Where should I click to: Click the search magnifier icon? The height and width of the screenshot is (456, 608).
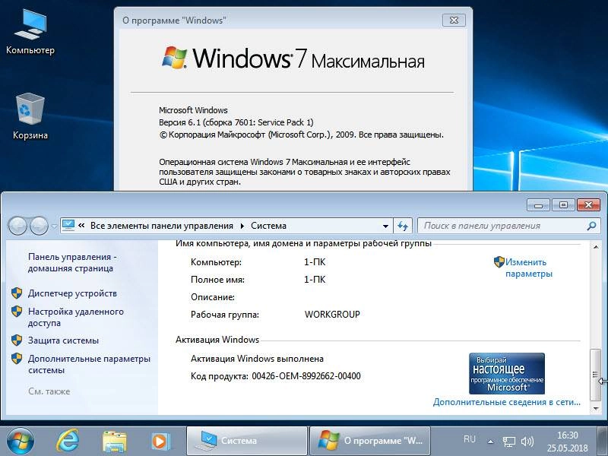click(x=591, y=226)
